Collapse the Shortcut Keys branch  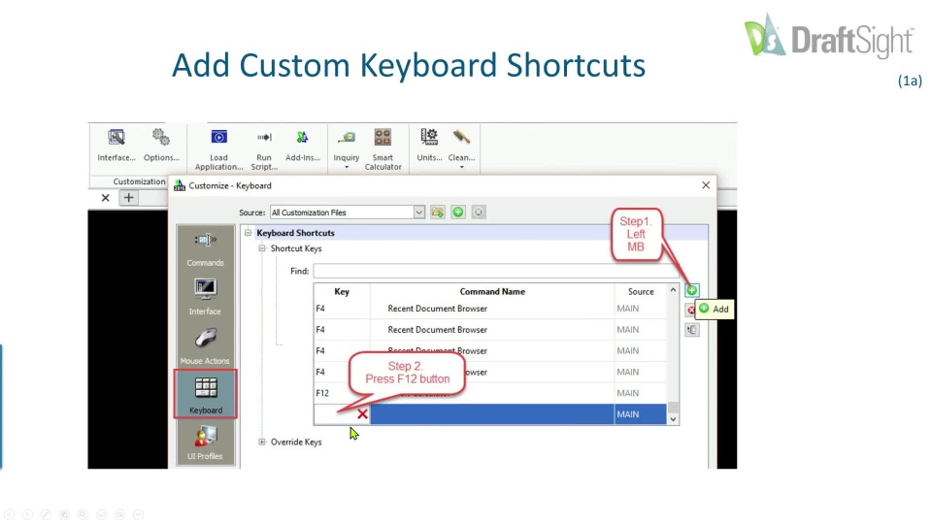tap(261, 248)
